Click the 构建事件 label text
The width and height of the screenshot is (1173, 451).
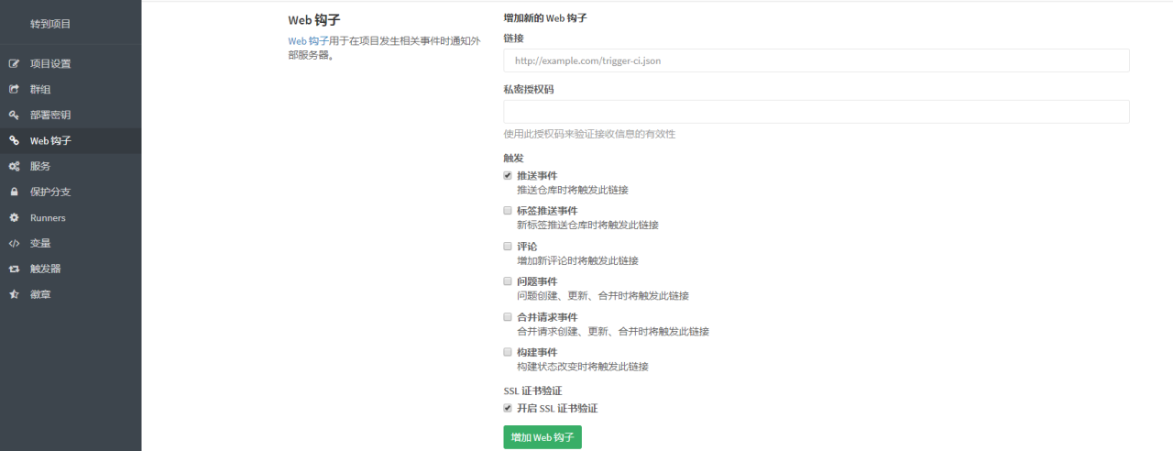pos(537,352)
